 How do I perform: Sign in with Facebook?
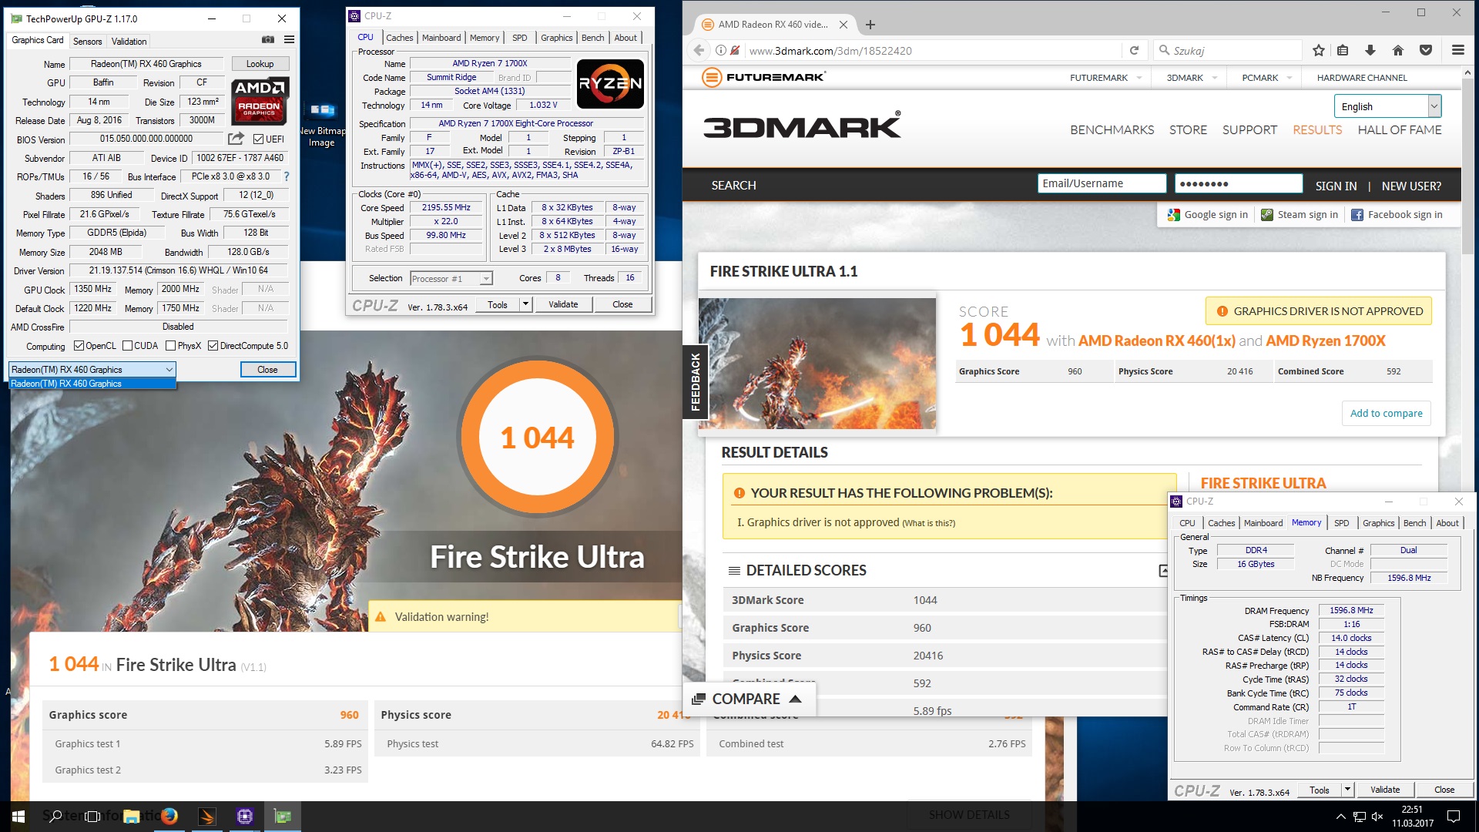(1397, 215)
